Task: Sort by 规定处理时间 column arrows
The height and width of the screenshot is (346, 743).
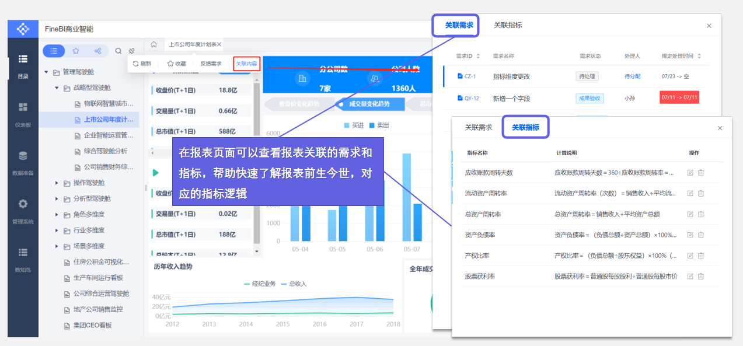Action: (x=699, y=56)
